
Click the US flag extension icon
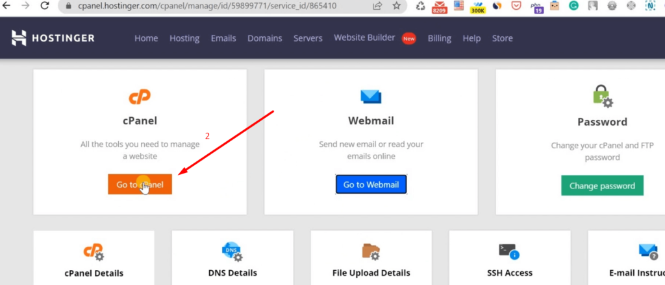click(458, 5)
